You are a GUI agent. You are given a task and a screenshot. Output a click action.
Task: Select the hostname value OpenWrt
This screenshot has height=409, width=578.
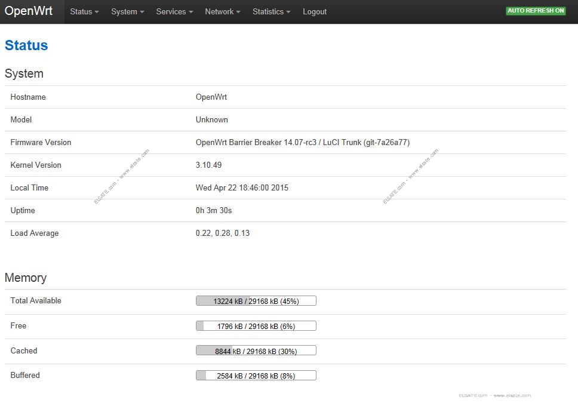point(211,97)
